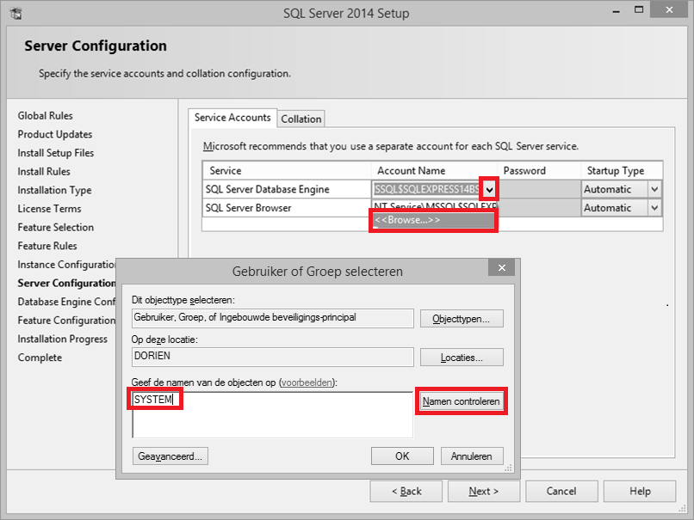Click the Namen controleren button
This screenshot has height=520, width=694.
461,401
